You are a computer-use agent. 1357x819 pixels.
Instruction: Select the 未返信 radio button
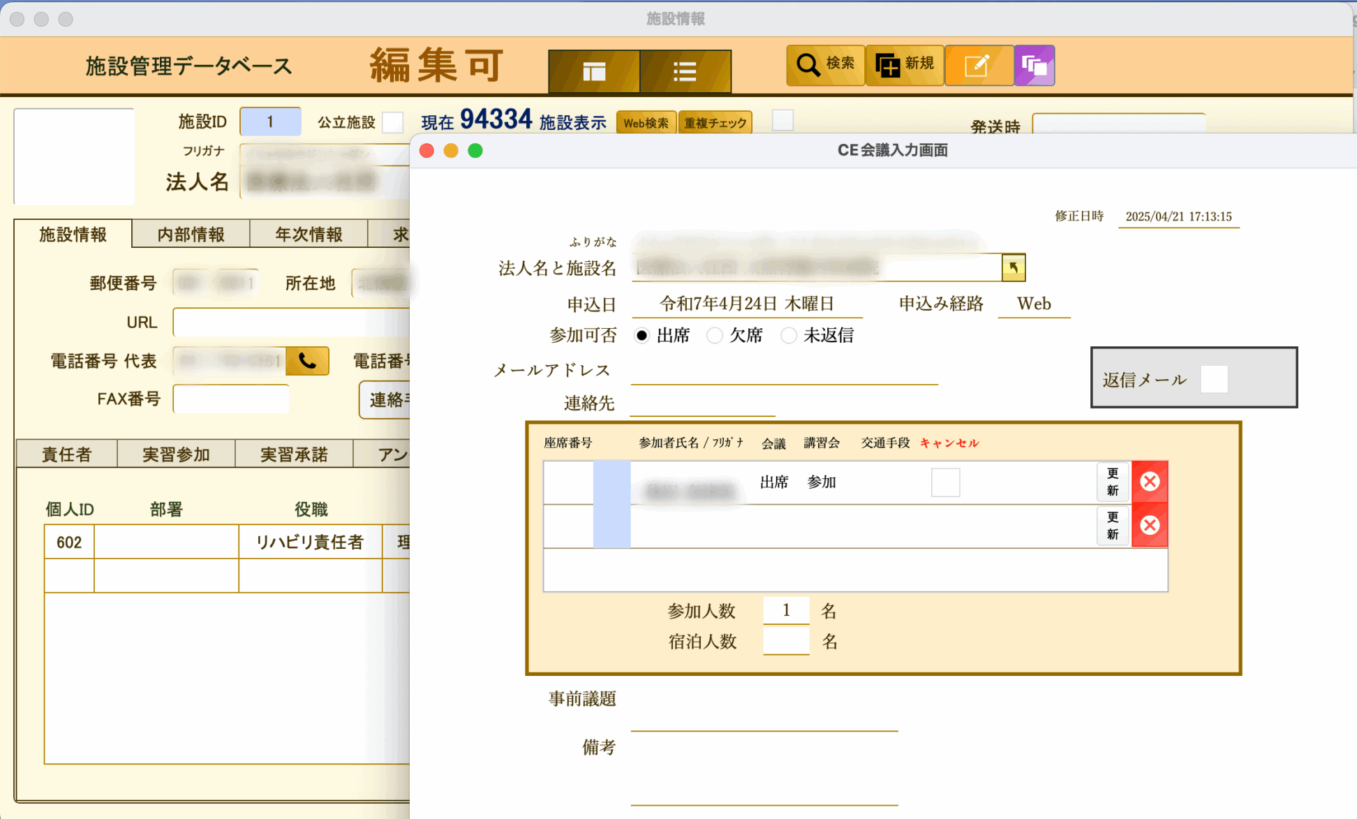[x=788, y=336]
